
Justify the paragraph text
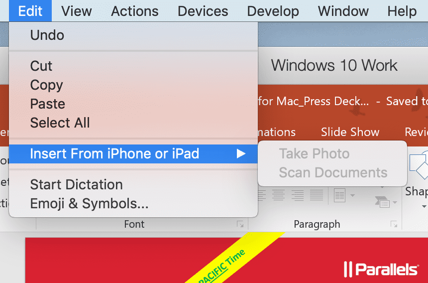[317, 196]
